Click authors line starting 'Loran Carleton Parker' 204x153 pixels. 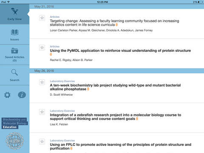101,30
